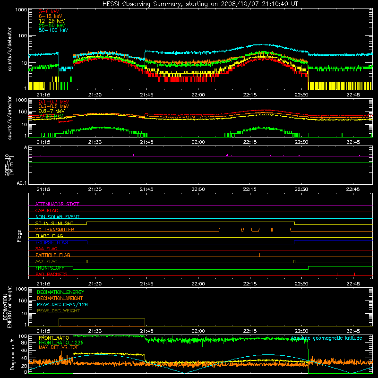This screenshot has width=378, height=378.
Task: Click the SC_TRANSMITTER raised segment start near 22:06
Action: pyautogui.click(x=219, y=230)
